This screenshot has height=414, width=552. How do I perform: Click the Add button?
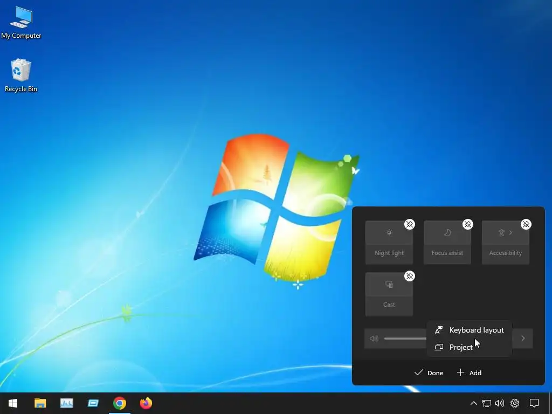pyautogui.click(x=469, y=373)
